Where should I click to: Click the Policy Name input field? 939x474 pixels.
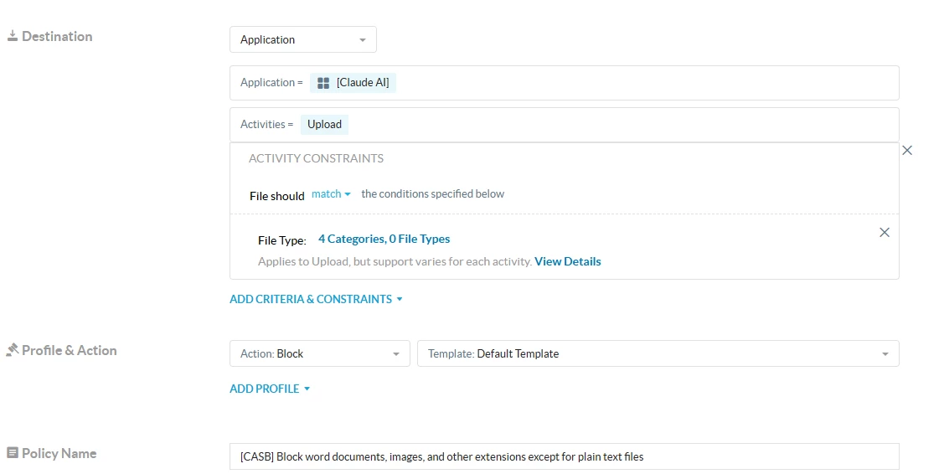pos(564,456)
